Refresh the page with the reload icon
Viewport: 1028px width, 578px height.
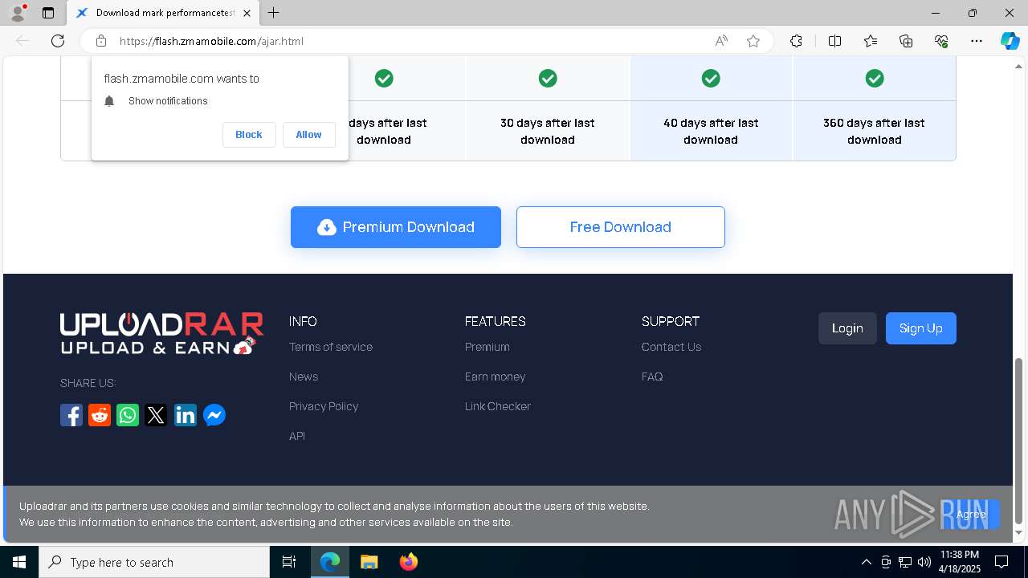tap(58, 41)
